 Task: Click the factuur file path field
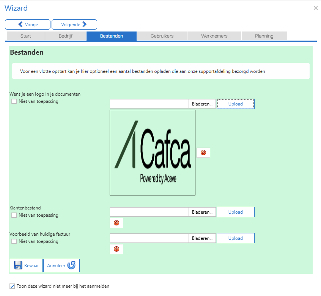coord(149,238)
